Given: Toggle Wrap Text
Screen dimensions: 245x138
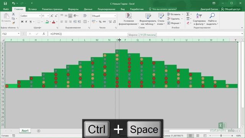Looking at the screenshot, I should pos(85,16).
